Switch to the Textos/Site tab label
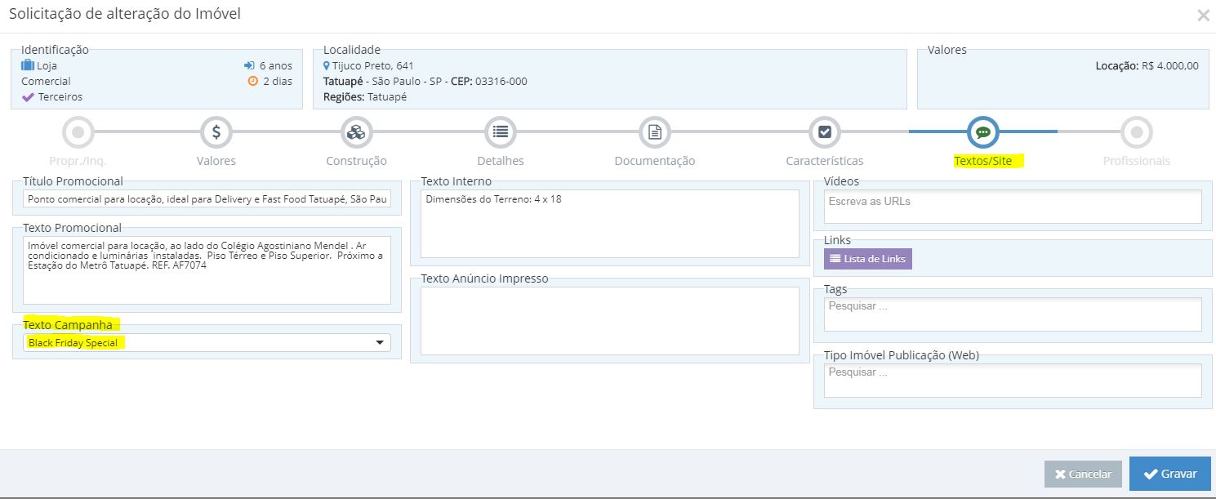 pos(983,161)
